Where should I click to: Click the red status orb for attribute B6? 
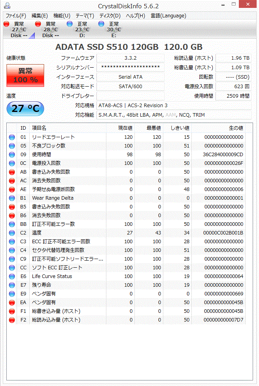click(x=12, y=216)
